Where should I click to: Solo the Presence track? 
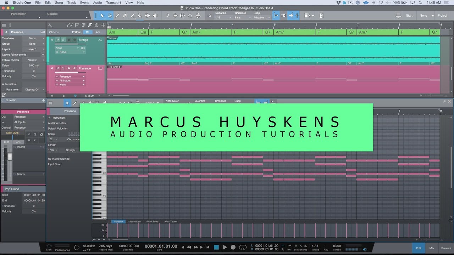click(x=63, y=68)
